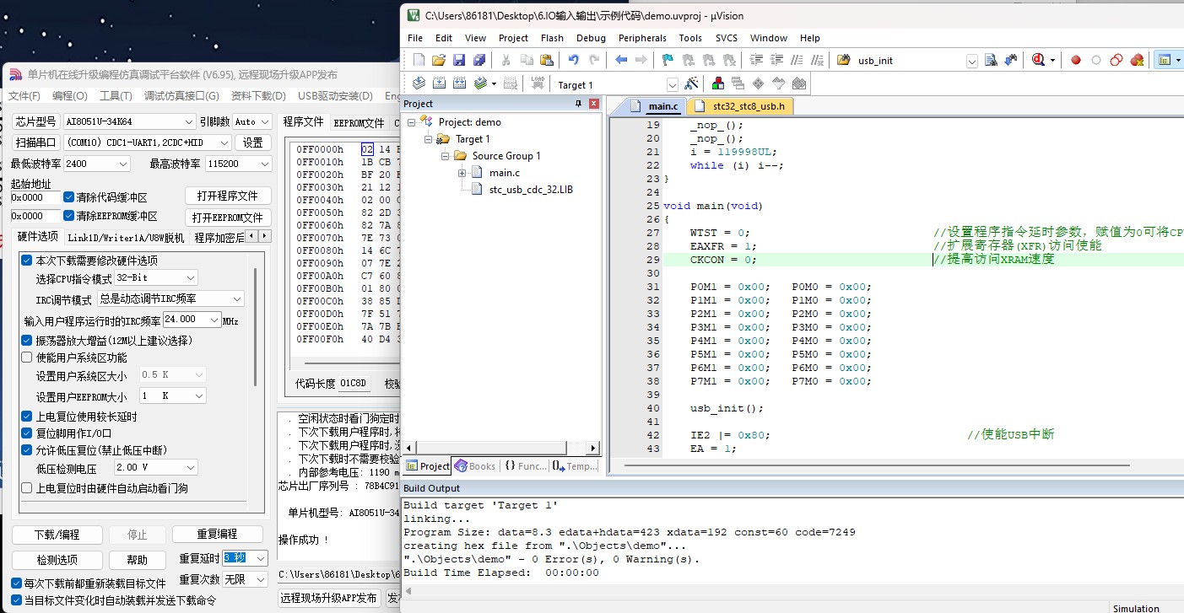Toggle 每次下载前都重新装载目标文件 checkbox
Viewport: 1184px width, 613px height.
tap(17, 583)
